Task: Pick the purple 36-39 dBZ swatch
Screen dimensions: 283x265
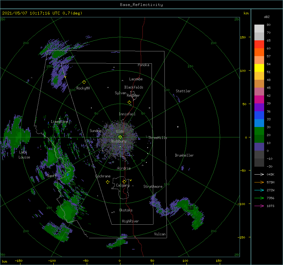Action: (259, 107)
